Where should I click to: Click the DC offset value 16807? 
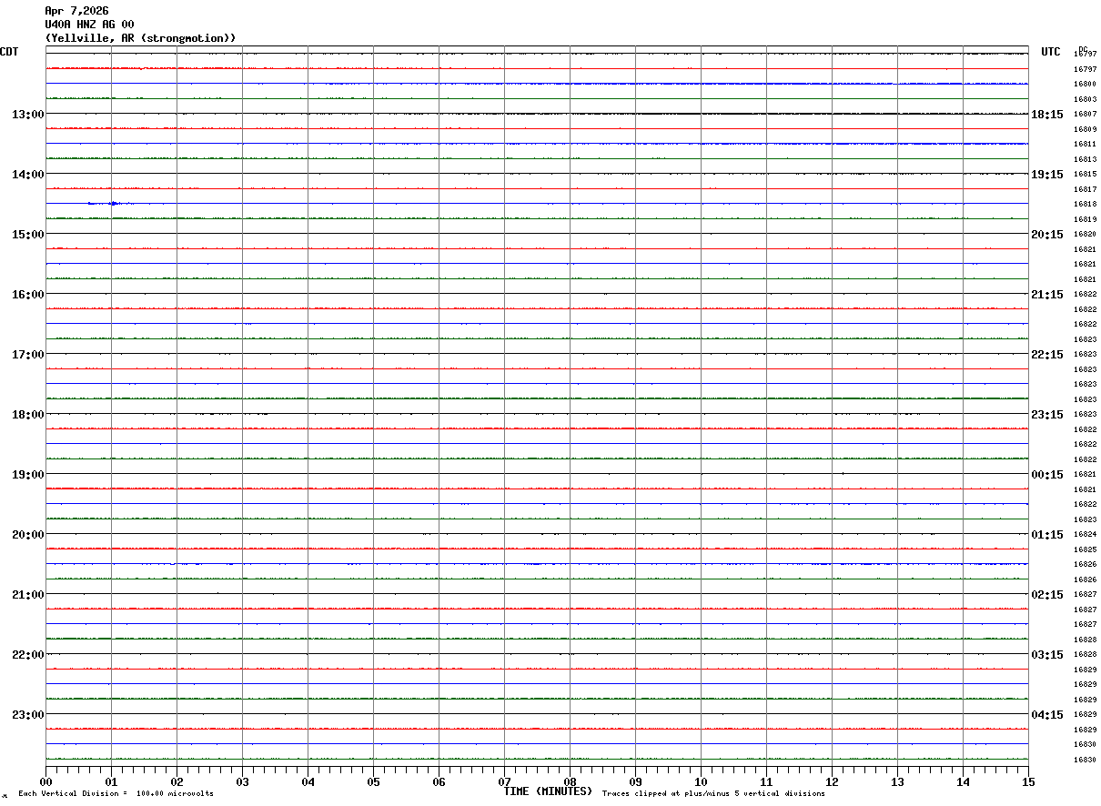pyautogui.click(x=1085, y=115)
